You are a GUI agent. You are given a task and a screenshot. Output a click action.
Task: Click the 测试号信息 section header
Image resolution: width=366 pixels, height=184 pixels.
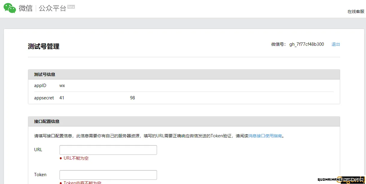point(184,74)
